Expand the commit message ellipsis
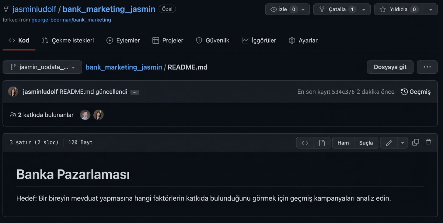This screenshot has width=443, height=223. [134, 92]
